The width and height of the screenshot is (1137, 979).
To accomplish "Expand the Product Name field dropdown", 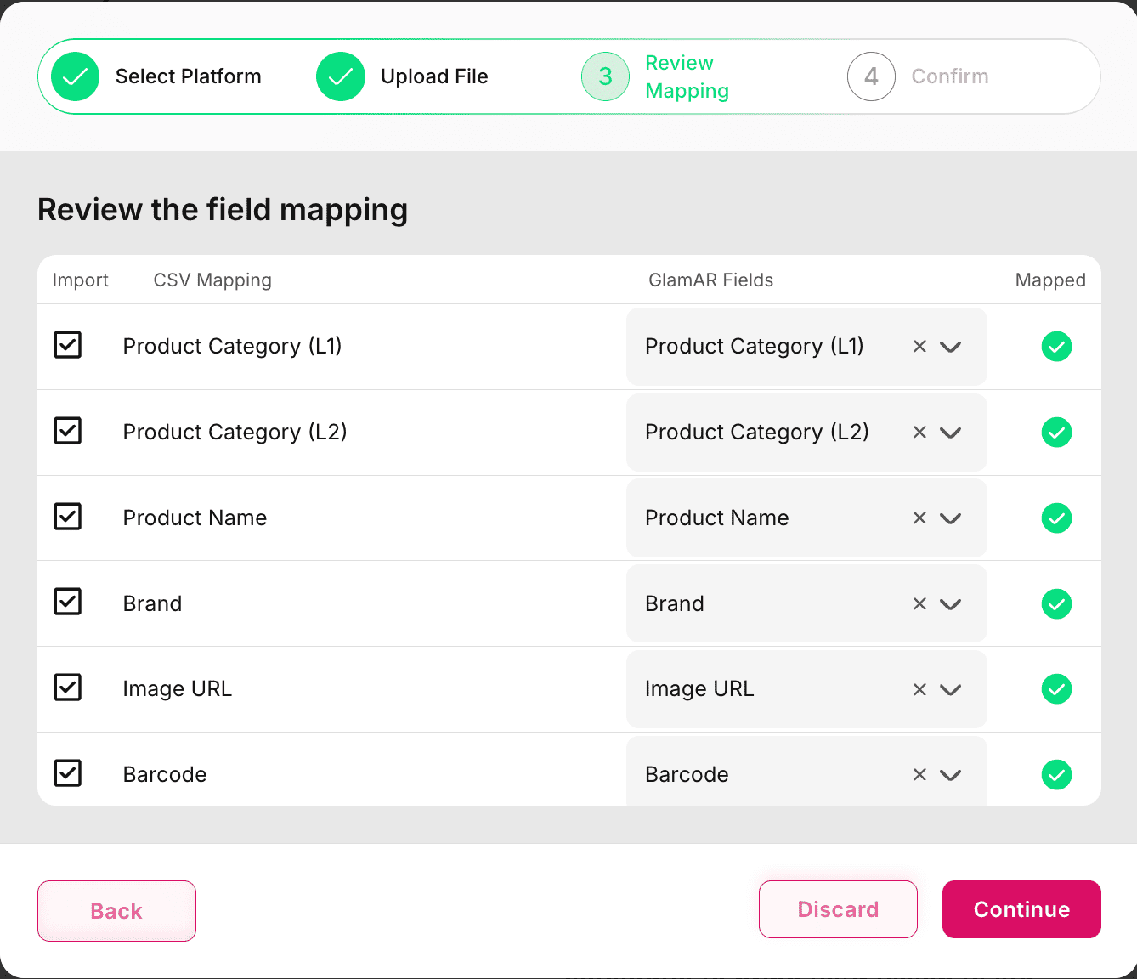I will point(950,518).
